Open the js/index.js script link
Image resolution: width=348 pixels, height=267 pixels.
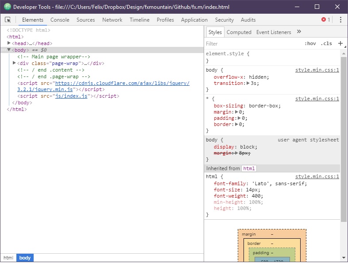click(x=71, y=96)
